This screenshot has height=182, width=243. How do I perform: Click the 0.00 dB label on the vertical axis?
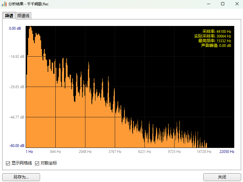coord(15,28)
